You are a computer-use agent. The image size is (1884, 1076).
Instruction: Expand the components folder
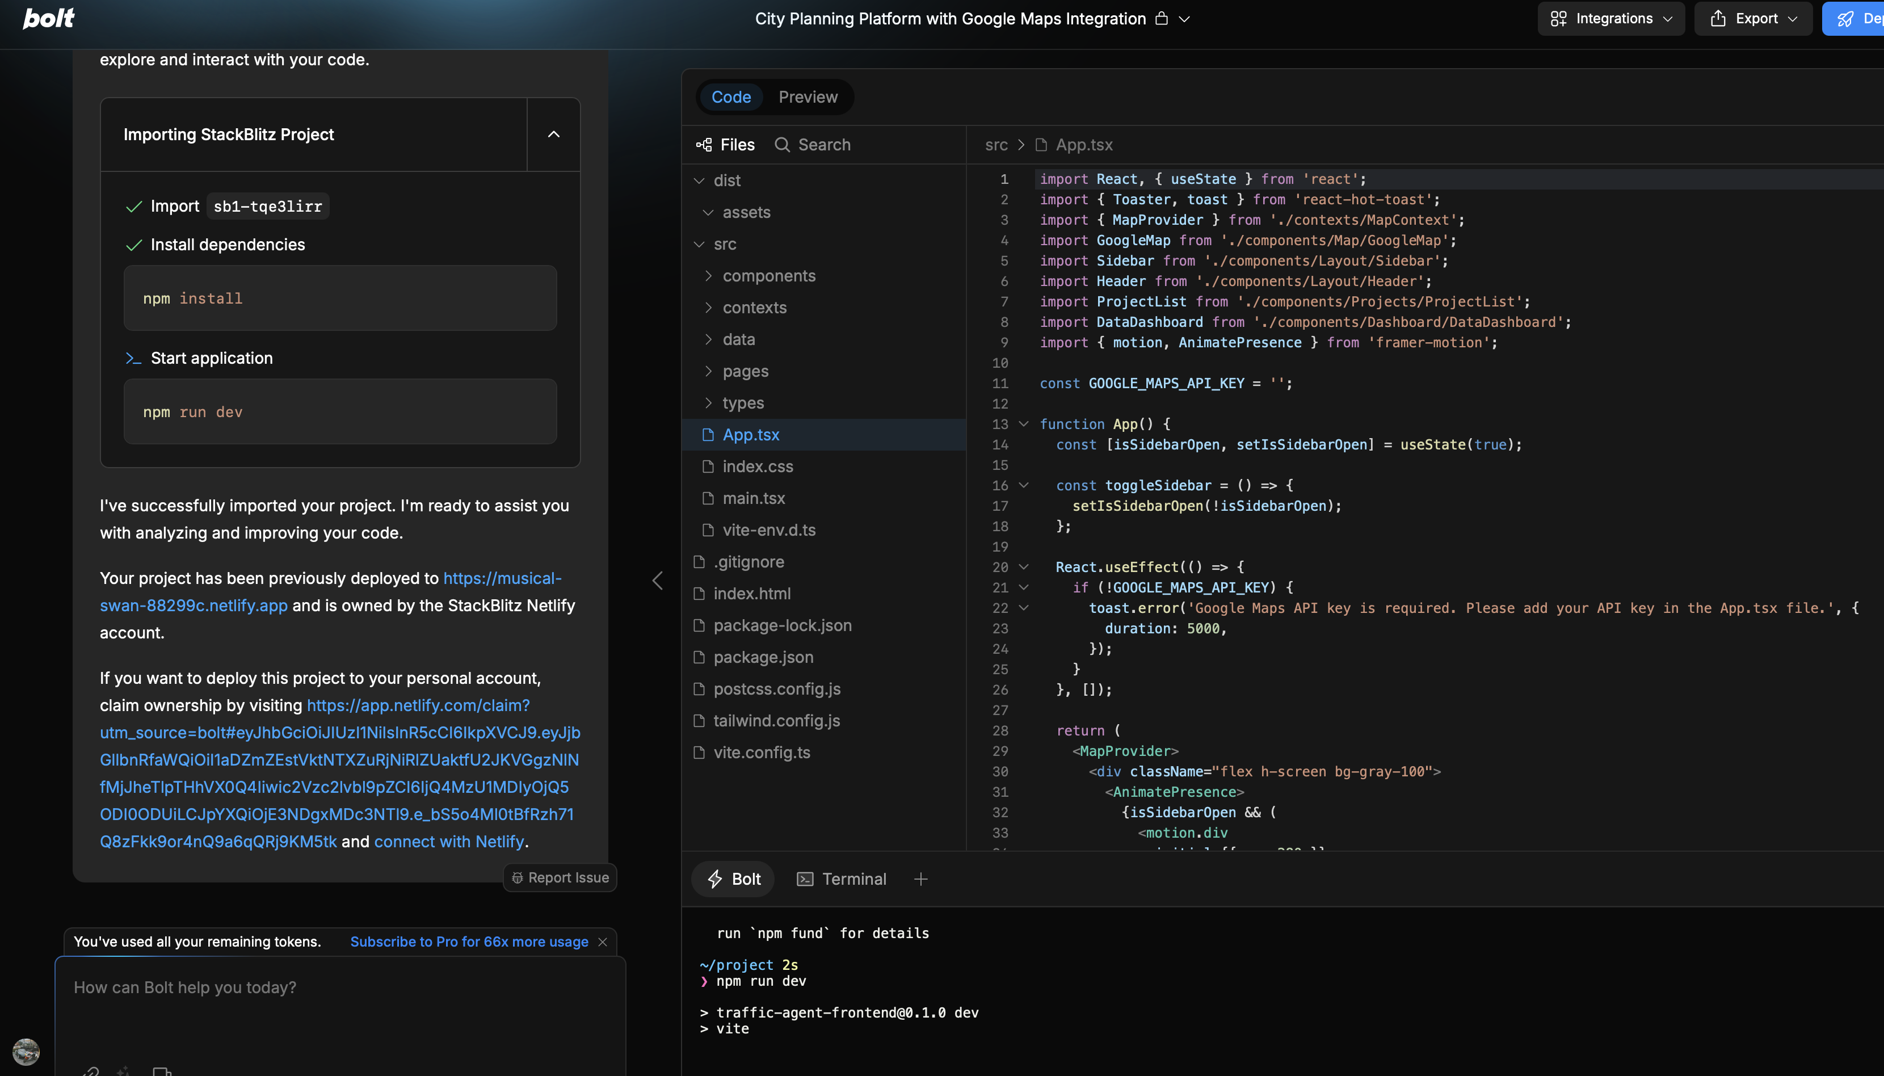[768, 276]
